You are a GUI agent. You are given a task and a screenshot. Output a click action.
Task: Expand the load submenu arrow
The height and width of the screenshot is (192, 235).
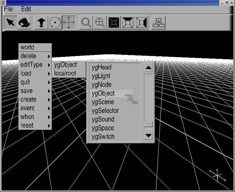pyautogui.click(x=49, y=74)
